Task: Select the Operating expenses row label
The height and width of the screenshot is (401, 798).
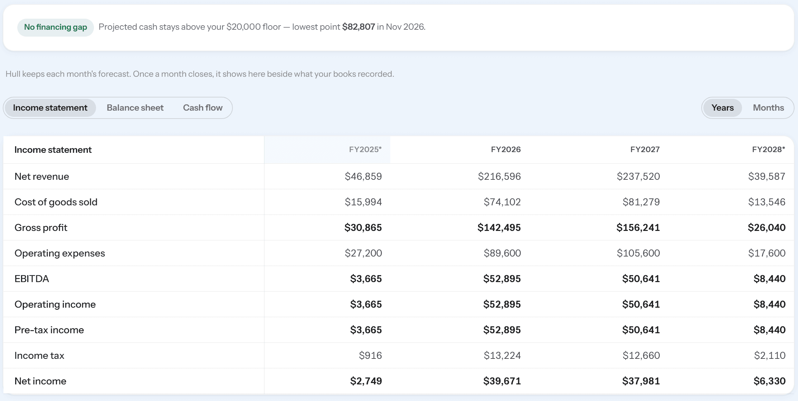Action: tap(60, 253)
